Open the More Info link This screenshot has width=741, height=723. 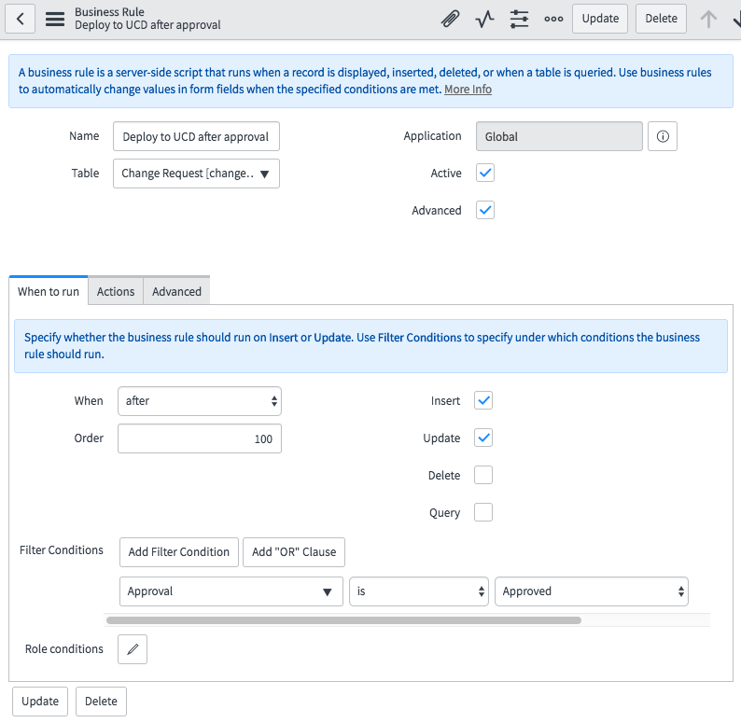pos(468,90)
